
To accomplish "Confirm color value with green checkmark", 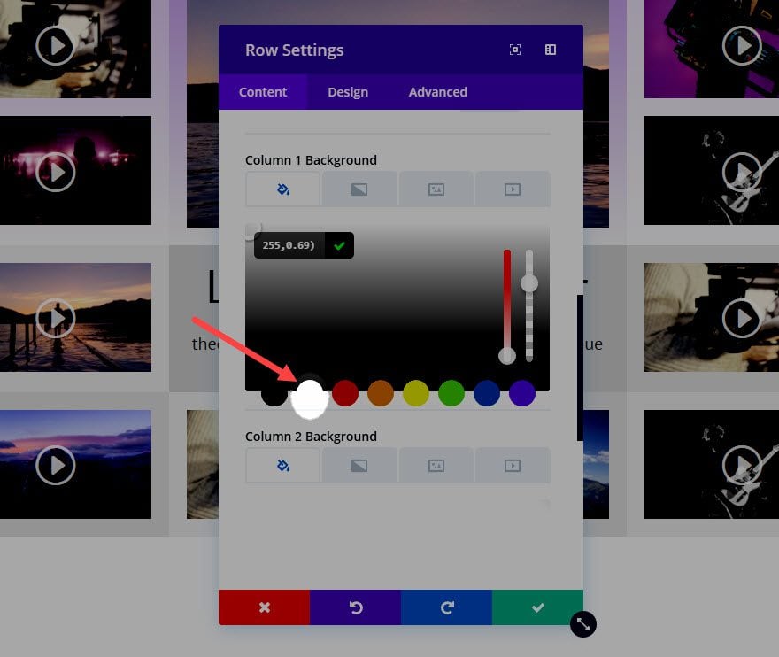I will 339,245.
